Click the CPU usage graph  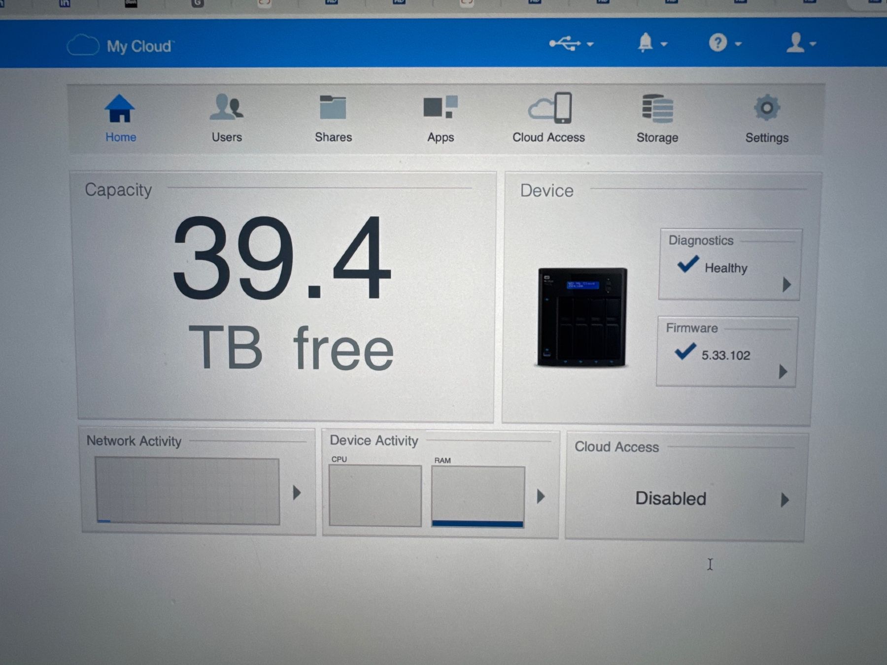pos(375,496)
